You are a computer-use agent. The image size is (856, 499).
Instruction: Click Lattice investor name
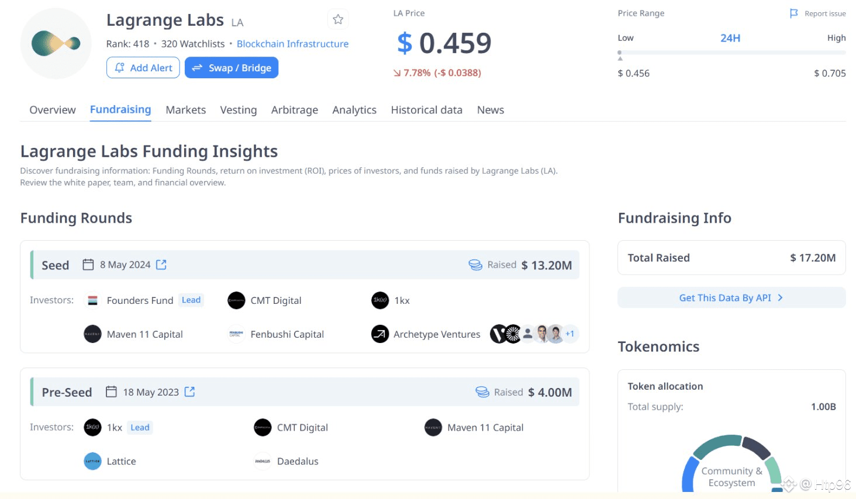[122, 461]
